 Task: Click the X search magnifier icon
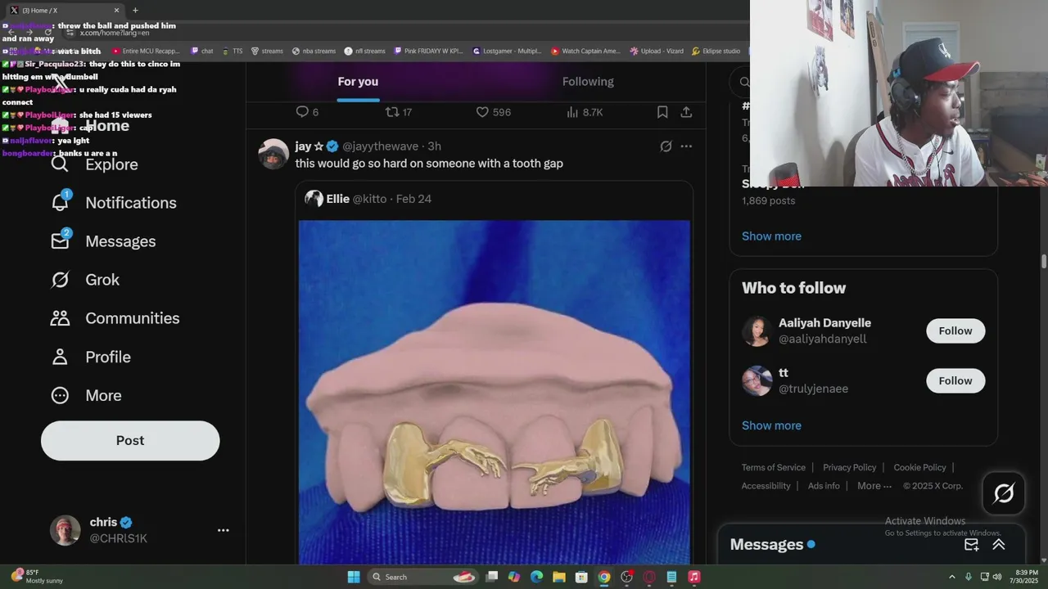(x=744, y=82)
